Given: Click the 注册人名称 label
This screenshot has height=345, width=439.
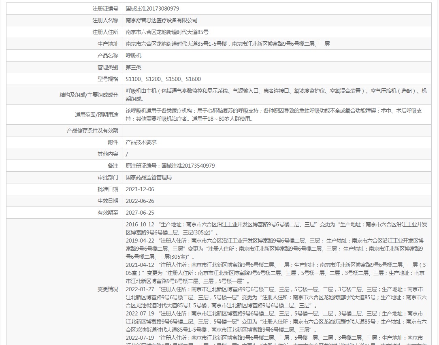Looking at the screenshot, I should click(105, 20).
